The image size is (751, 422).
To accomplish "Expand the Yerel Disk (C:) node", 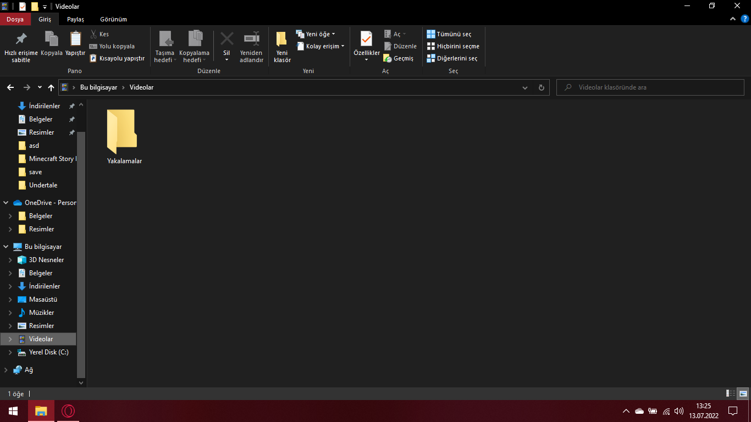I will (x=10, y=352).
